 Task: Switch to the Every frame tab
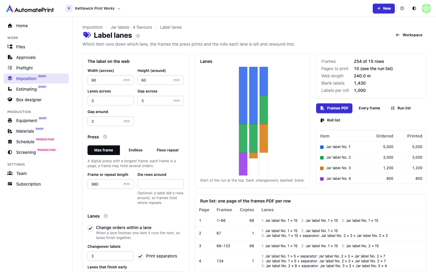[x=369, y=108]
